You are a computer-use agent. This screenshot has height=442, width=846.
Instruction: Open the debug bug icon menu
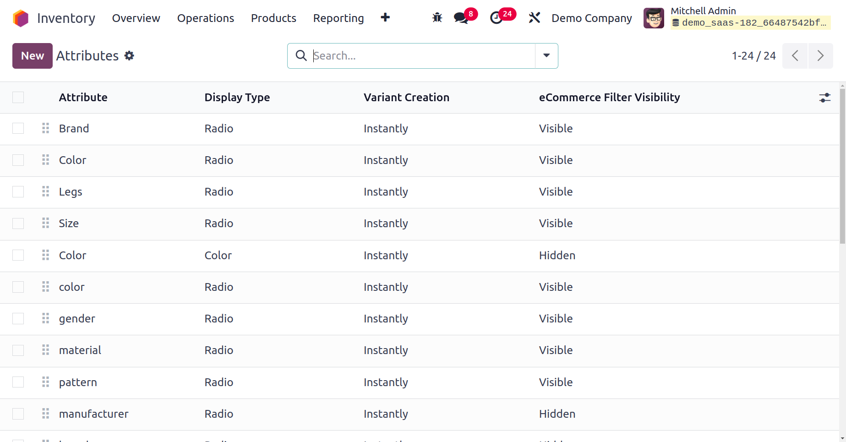point(437,18)
